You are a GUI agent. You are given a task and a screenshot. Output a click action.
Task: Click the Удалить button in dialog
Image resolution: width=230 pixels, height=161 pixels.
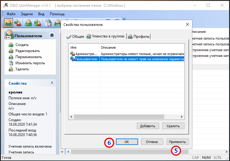173,126
